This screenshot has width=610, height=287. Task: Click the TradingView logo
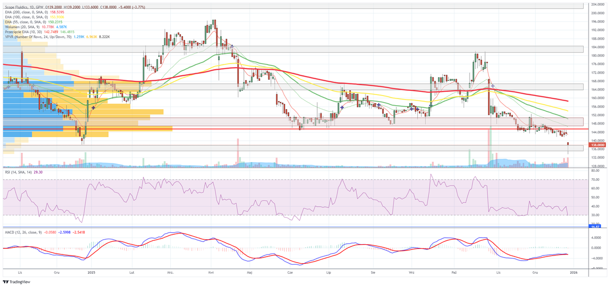tap(17, 282)
